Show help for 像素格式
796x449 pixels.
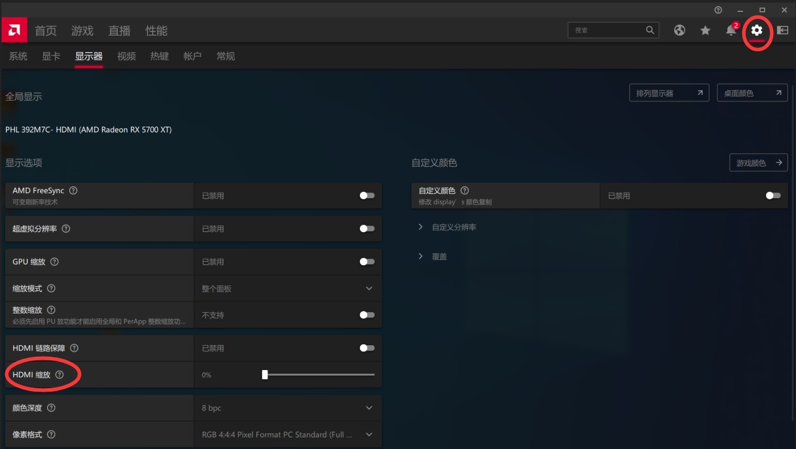[51, 435]
